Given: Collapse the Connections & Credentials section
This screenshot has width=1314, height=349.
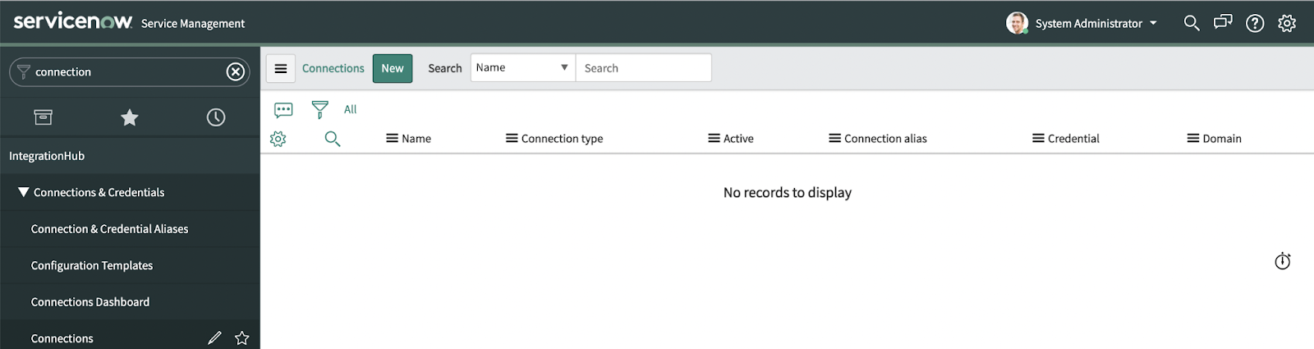Looking at the screenshot, I should click(99, 192).
